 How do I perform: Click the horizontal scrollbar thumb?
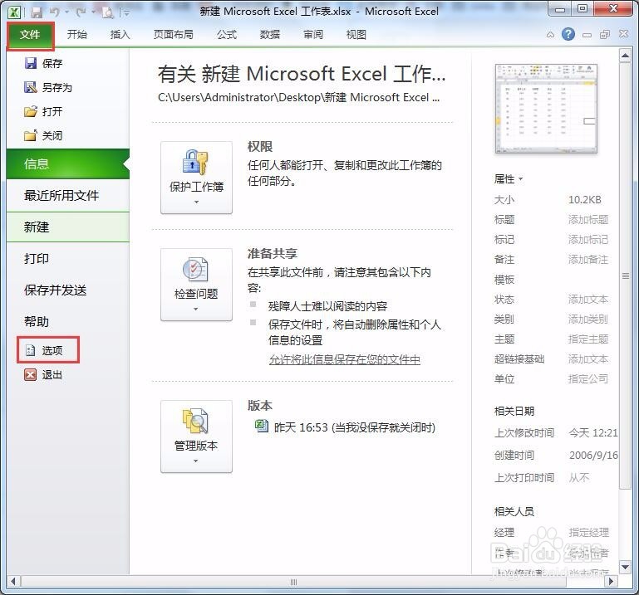click(293, 582)
